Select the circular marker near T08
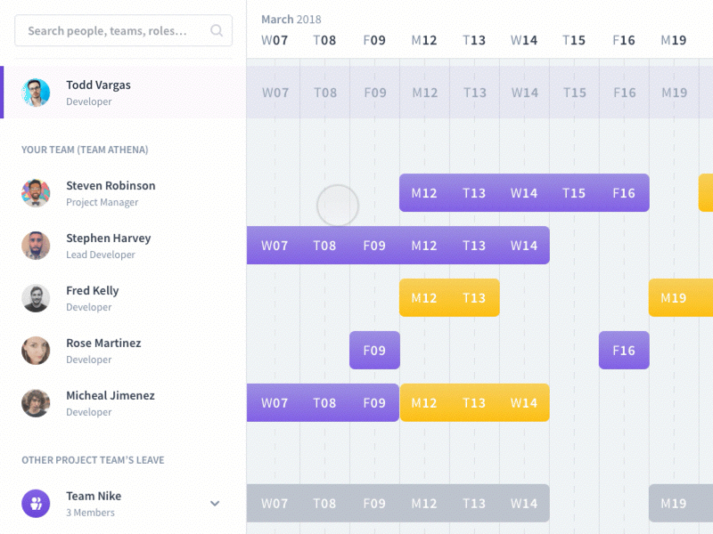 click(339, 205)
